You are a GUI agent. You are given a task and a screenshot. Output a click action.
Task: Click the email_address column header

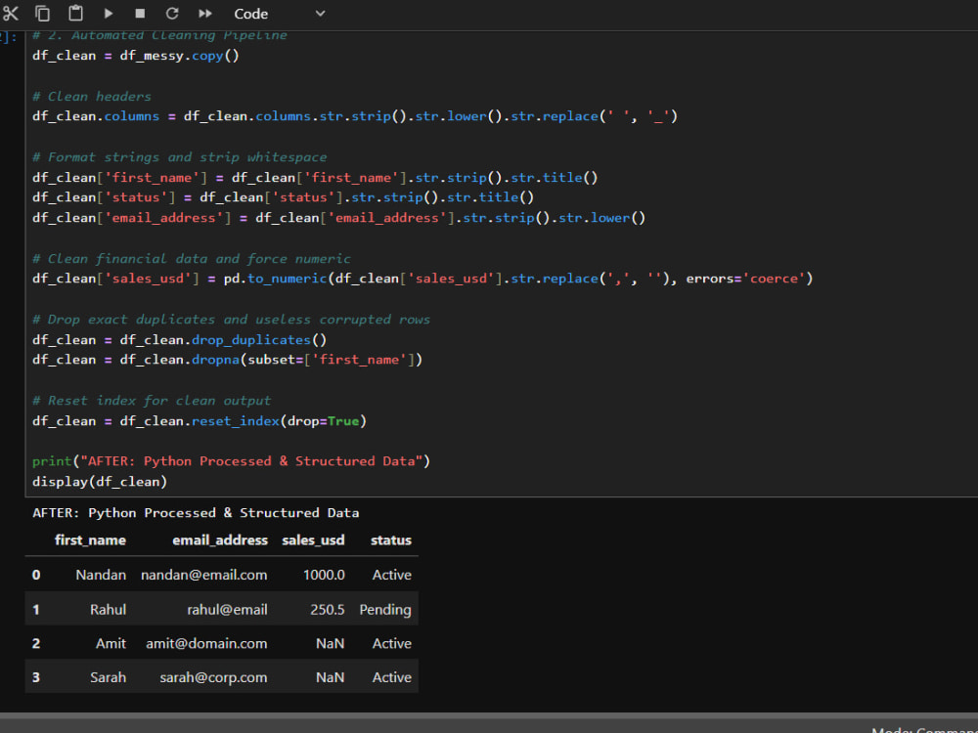coord(220,539)
